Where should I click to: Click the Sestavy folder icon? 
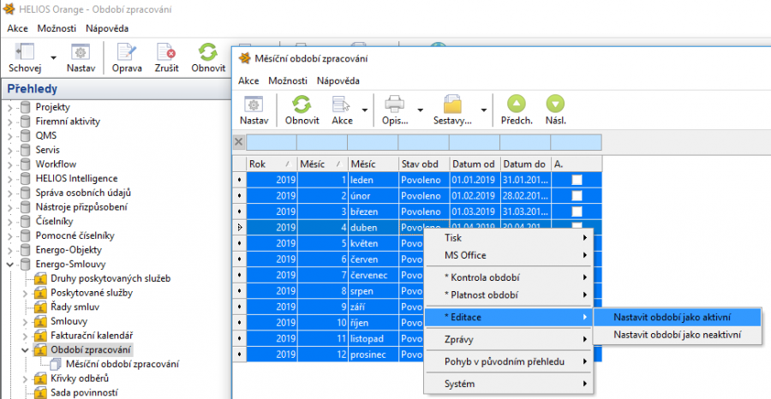[452, 104]
